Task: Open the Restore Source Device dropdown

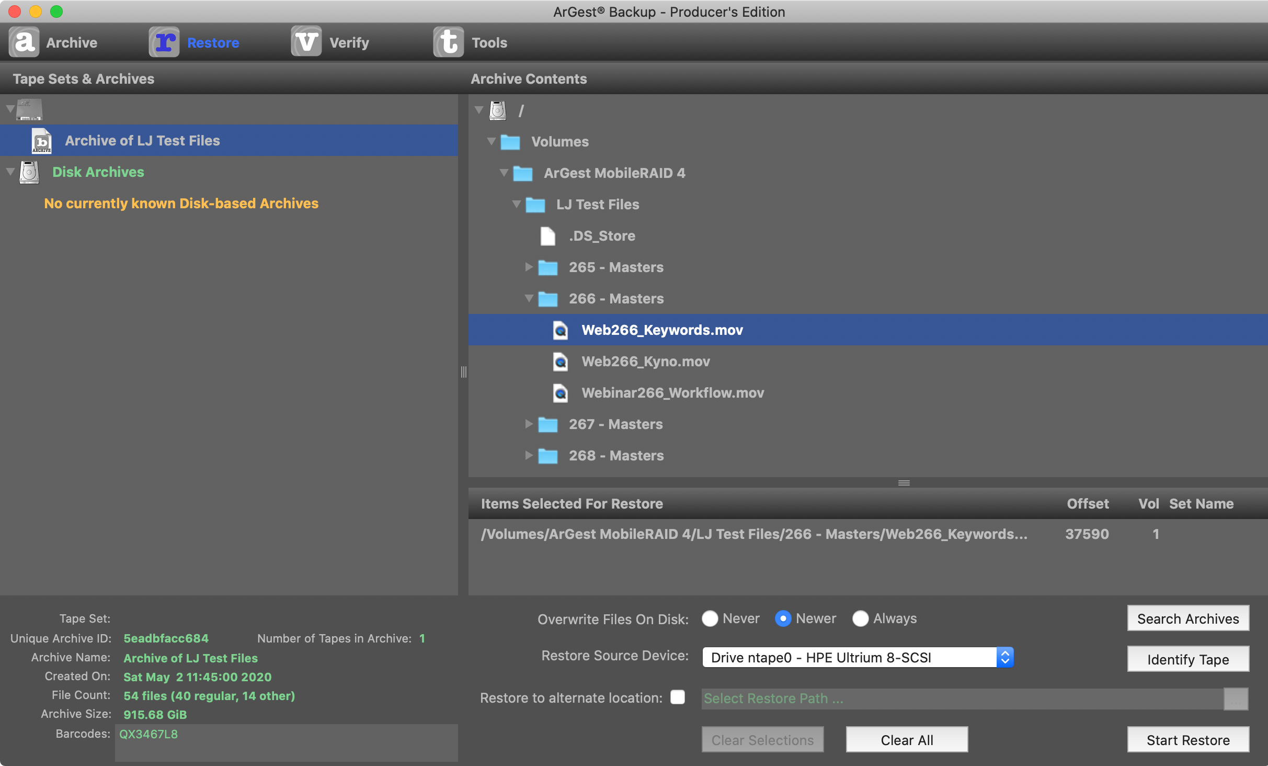Action: (x=858, y=657)
